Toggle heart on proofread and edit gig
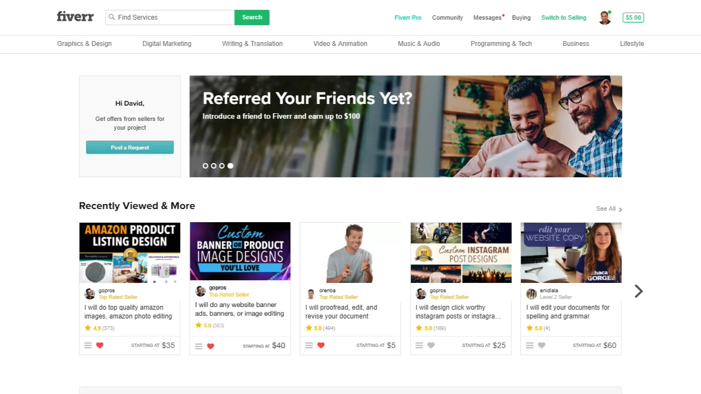 click(321, 345)
